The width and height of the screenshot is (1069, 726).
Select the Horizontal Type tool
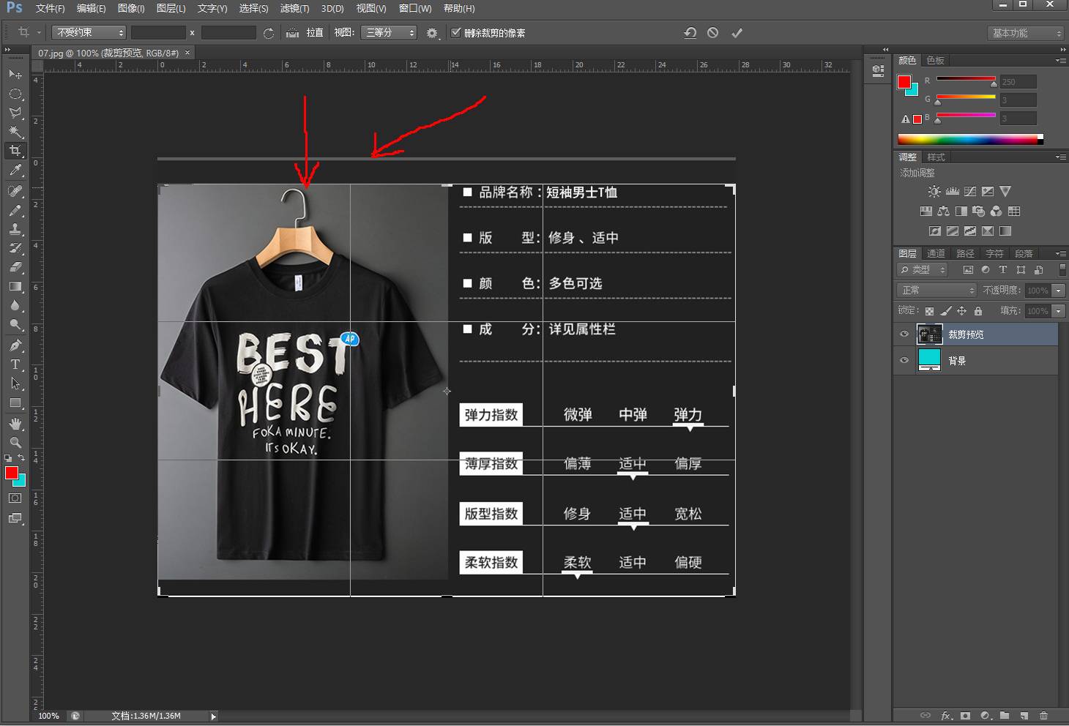click(x=15, y=364)
